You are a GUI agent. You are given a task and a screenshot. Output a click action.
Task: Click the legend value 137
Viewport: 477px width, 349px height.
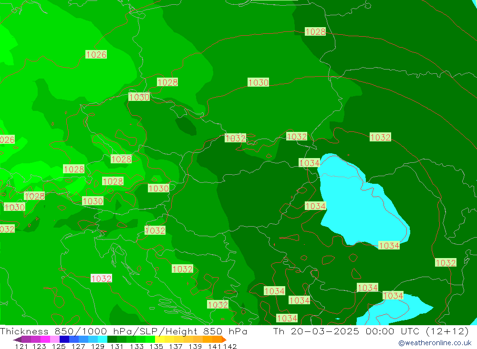pyautogui.click(x=176, y=346)
